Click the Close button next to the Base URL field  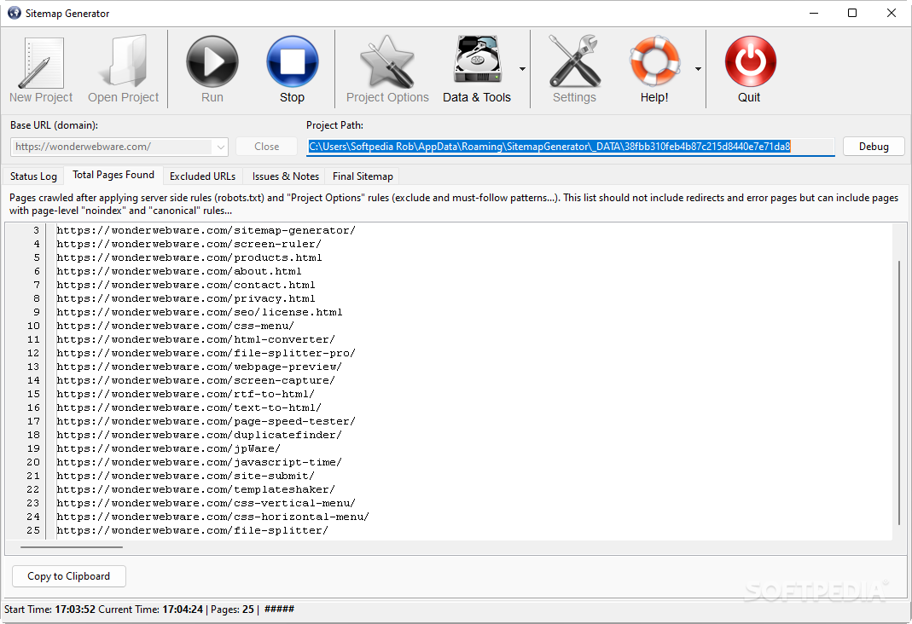267,147
